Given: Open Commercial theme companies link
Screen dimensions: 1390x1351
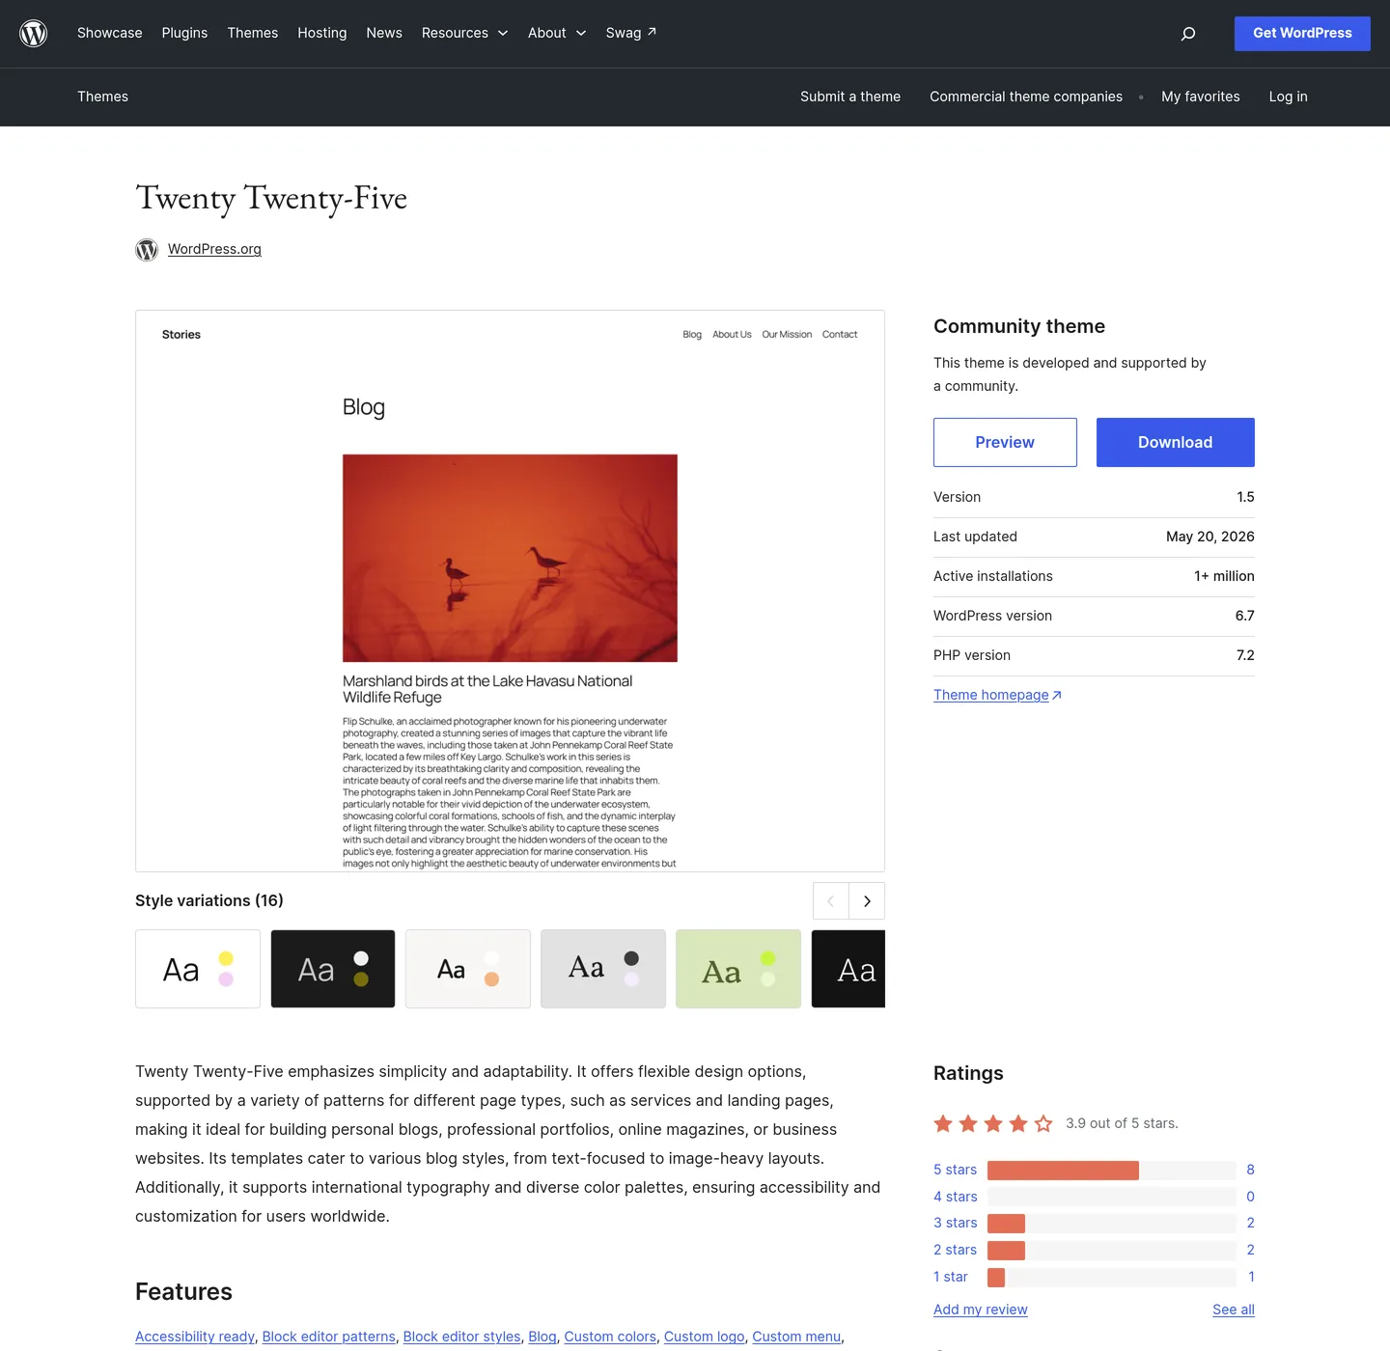Looking at the screenshot, I should coord(1026,96).
